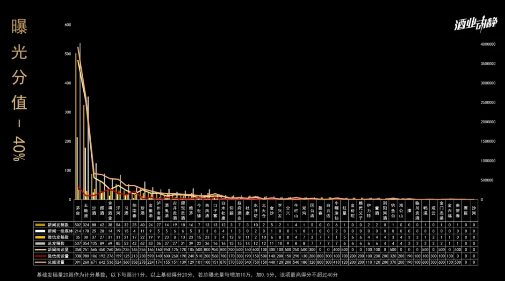Click the 金沙 column header
The width and height of the screenshot is (505, 281).
[272, 211]
